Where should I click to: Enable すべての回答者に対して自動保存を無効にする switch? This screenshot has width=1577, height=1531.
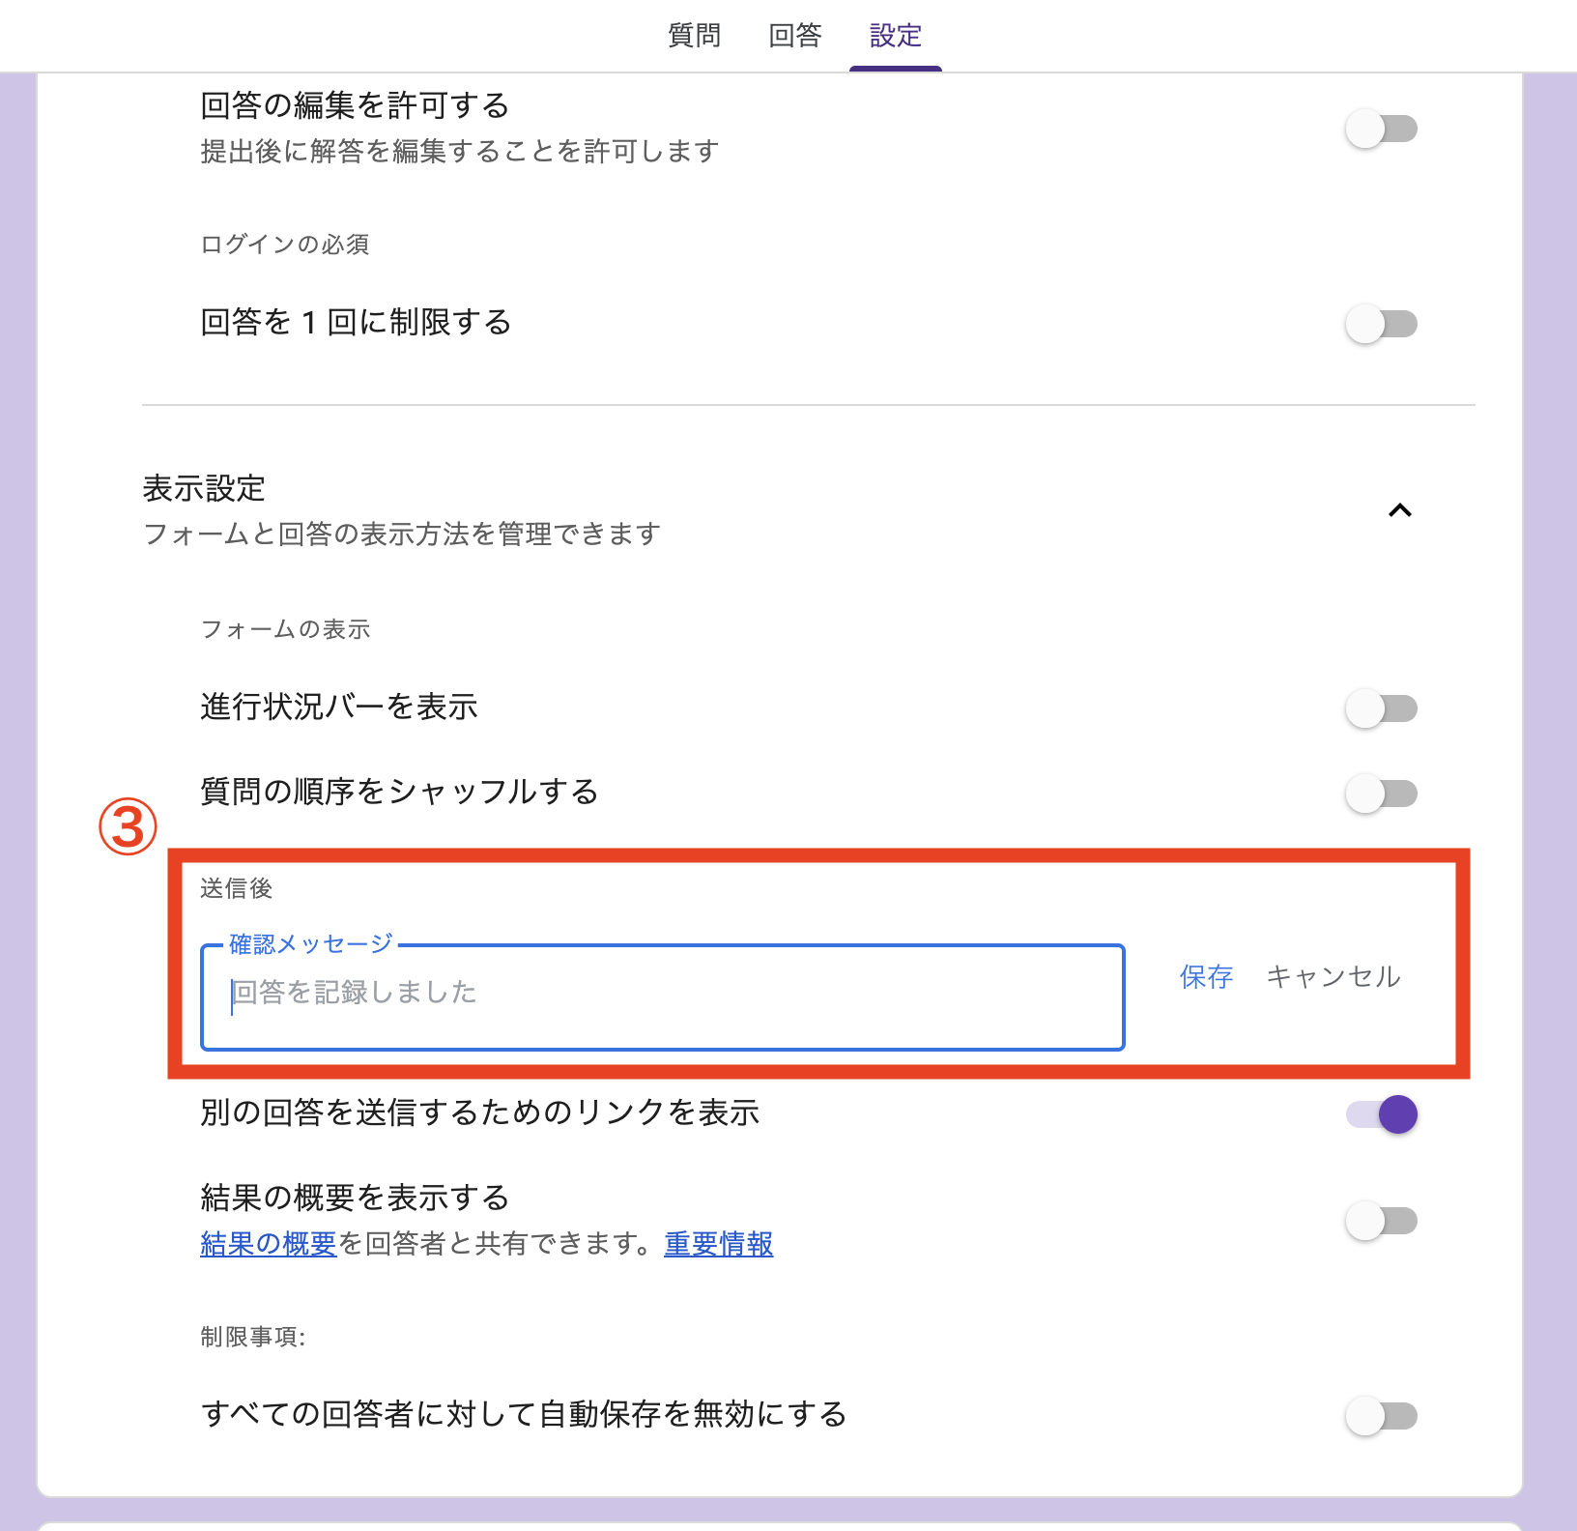pyautogui.click(x=1381, y=1416)
